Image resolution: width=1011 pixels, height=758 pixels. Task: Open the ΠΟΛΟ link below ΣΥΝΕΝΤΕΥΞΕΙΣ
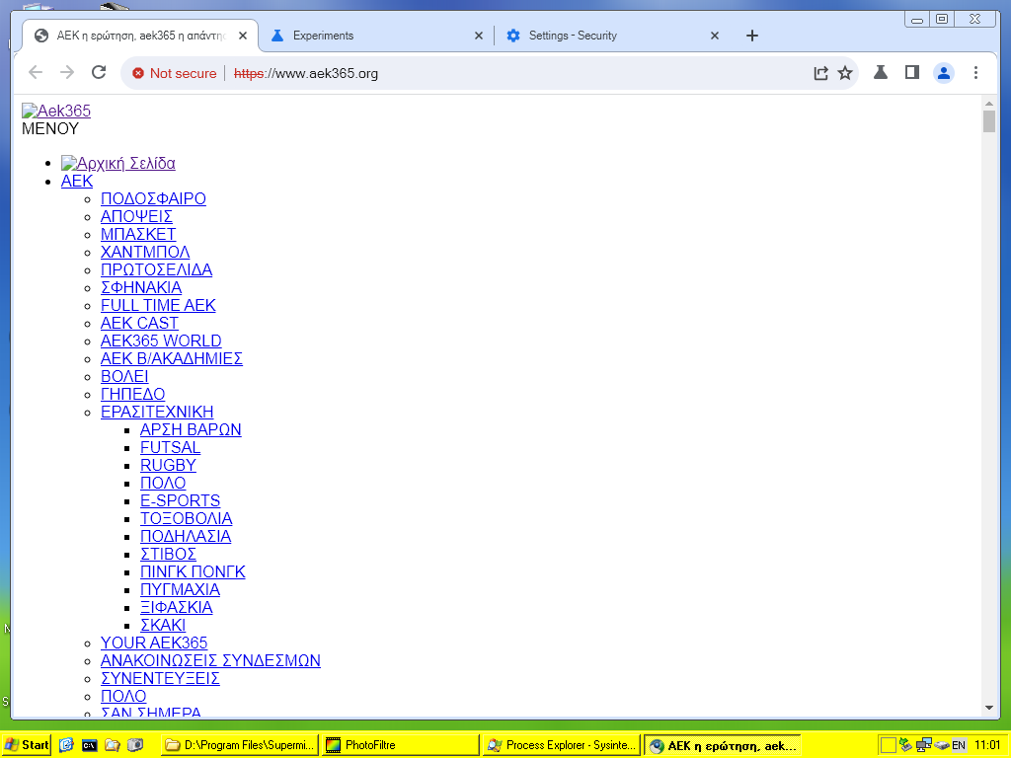(x=123, y=696)
